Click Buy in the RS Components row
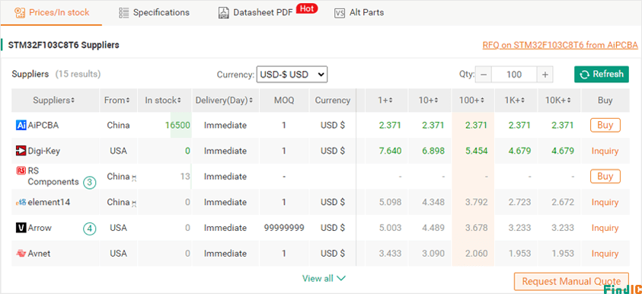The image size is (642, 294). (x=605, y=177)
